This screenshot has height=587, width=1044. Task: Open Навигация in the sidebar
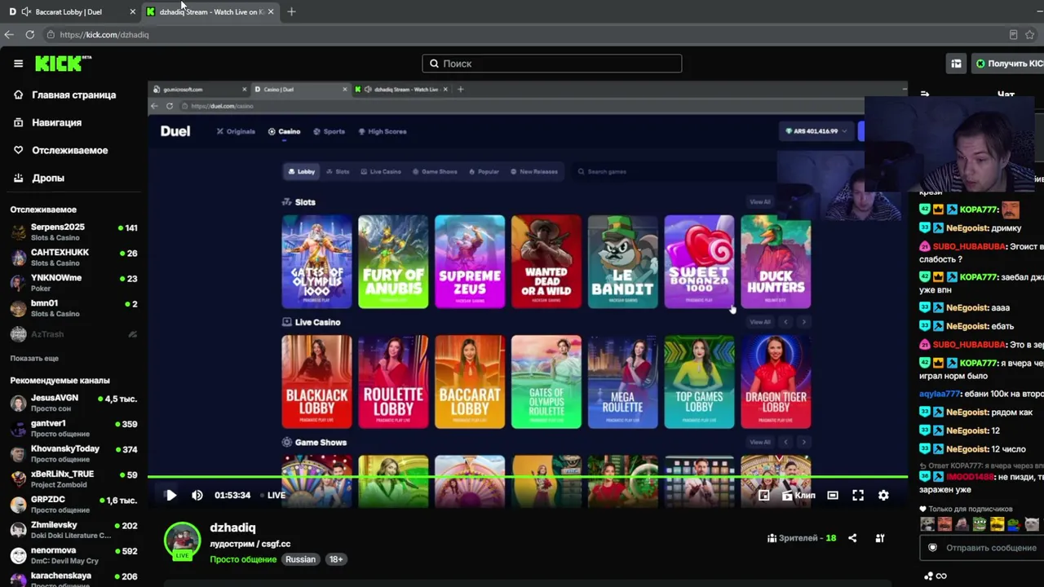point(56,122)
